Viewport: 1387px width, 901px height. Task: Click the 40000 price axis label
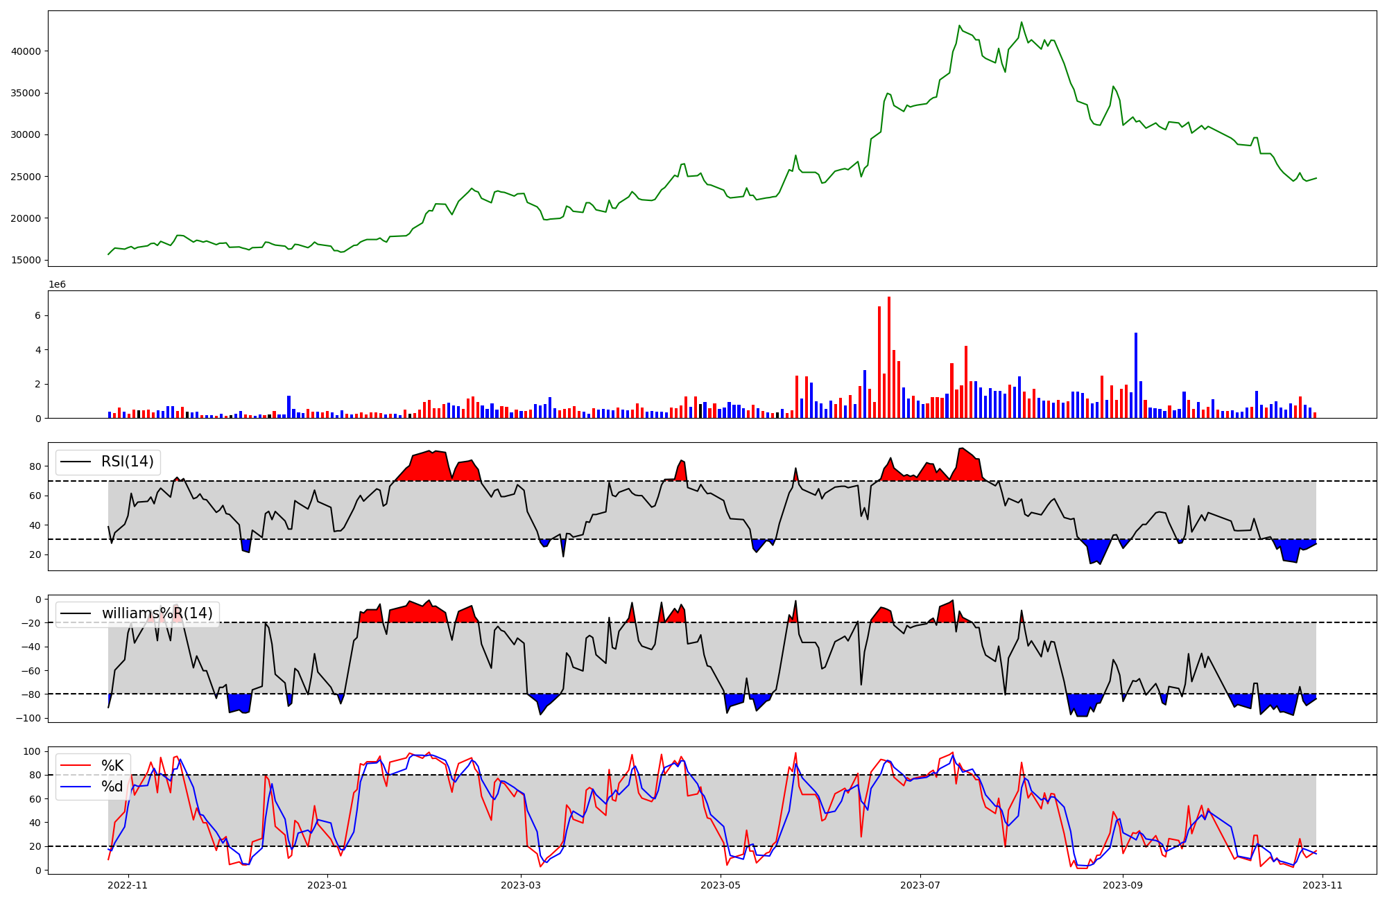pyautogui.click(x=27, y=51)
